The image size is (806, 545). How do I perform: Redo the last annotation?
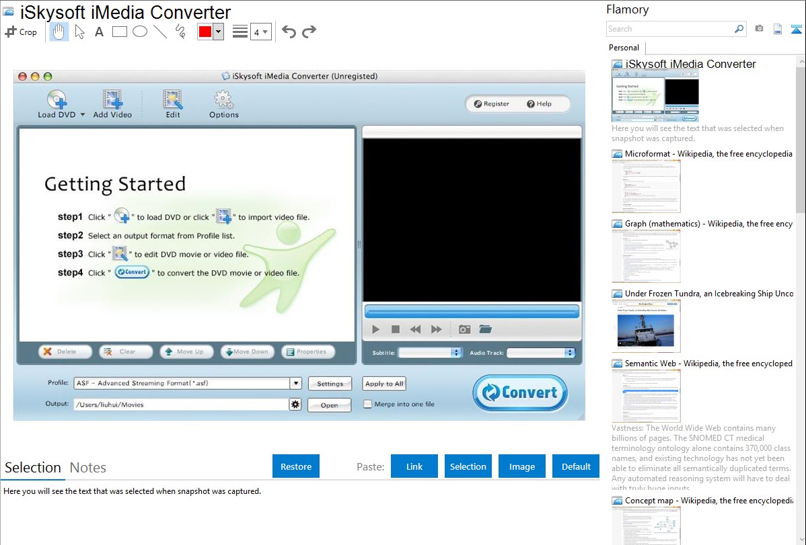click(x=309, y=32)
